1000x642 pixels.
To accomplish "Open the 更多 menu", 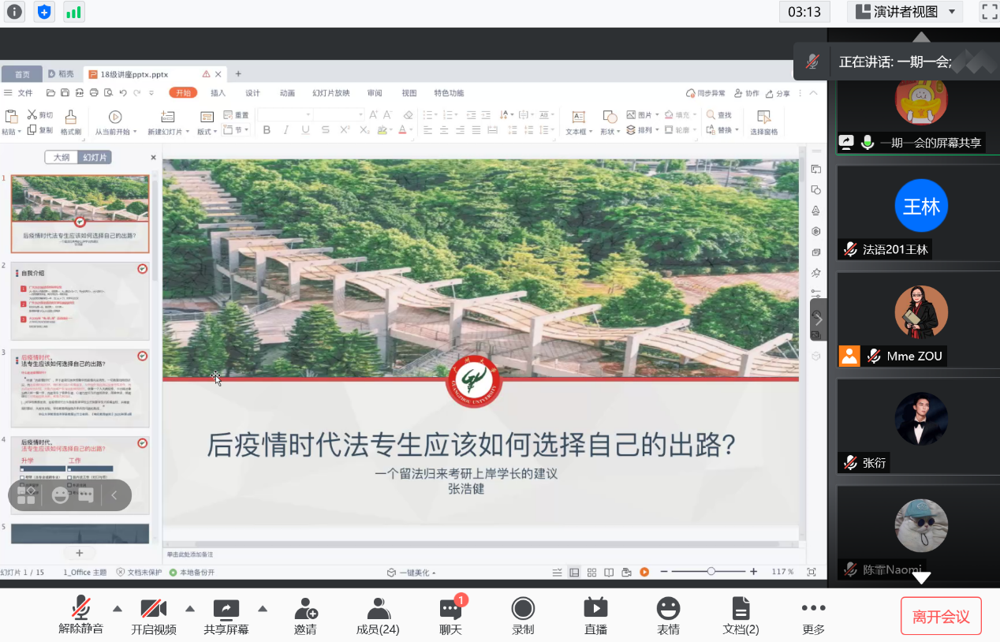I will pos(813,615).
